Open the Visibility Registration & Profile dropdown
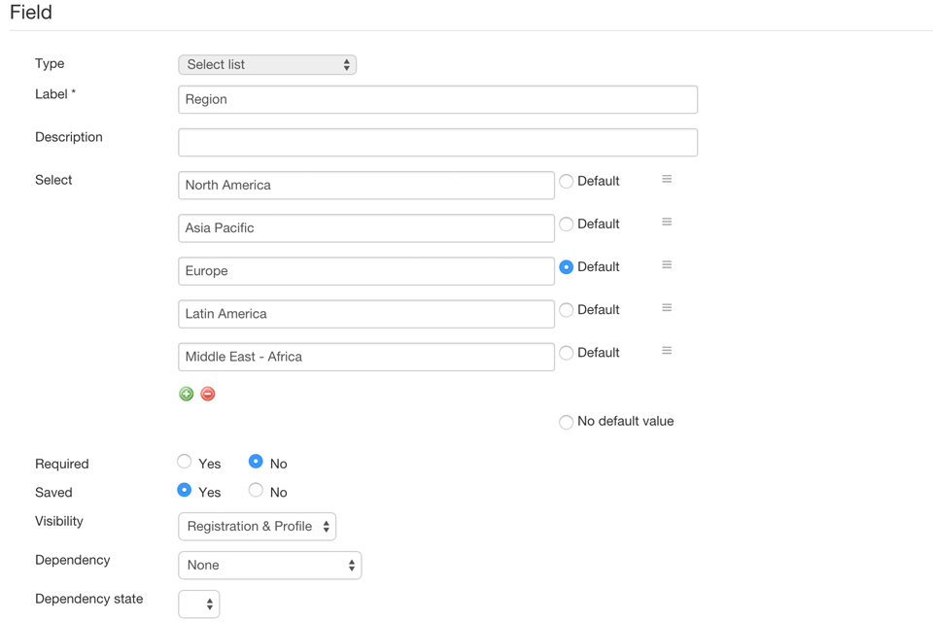The height and width of the screenshot is (622, 933). 257,527
